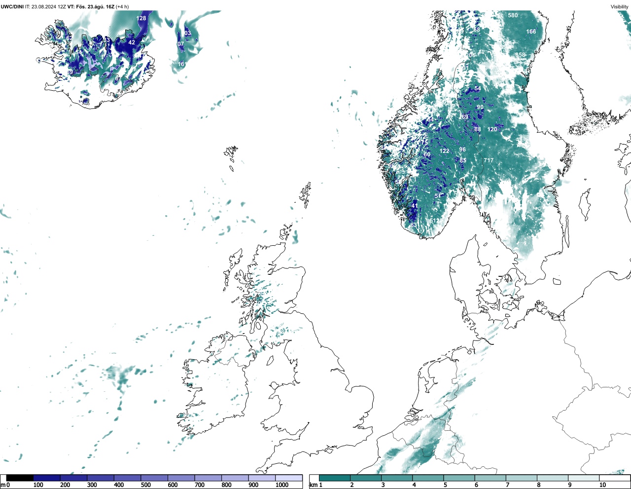Pick the 200 m swatch in the metre legend
This screenshot has width=631, height=489.
coord(74,478)
